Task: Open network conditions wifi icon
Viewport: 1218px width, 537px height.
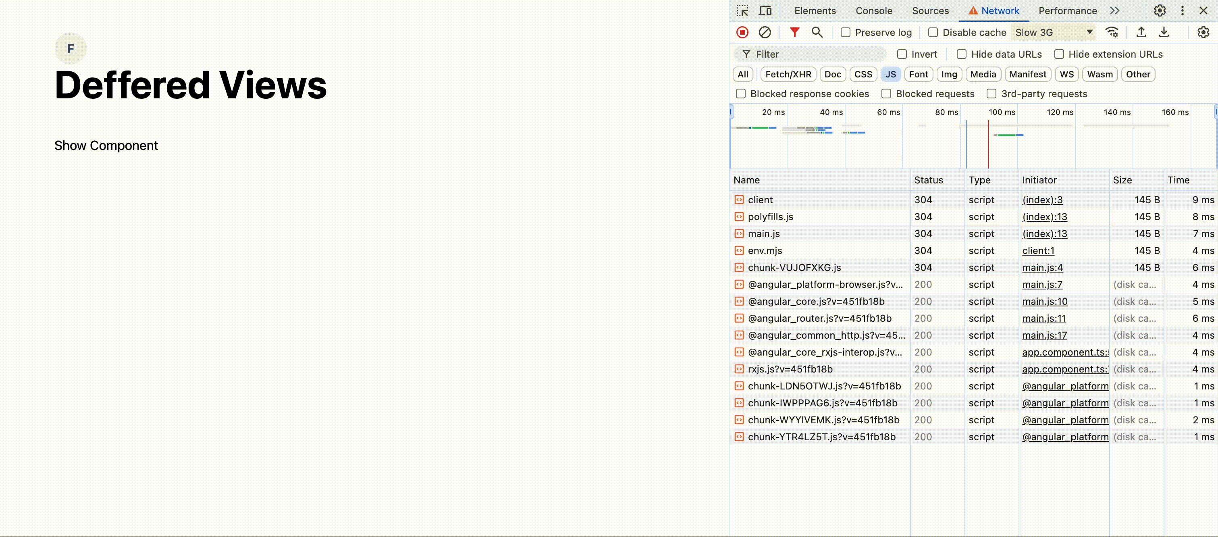Action: coord(1112,32)
